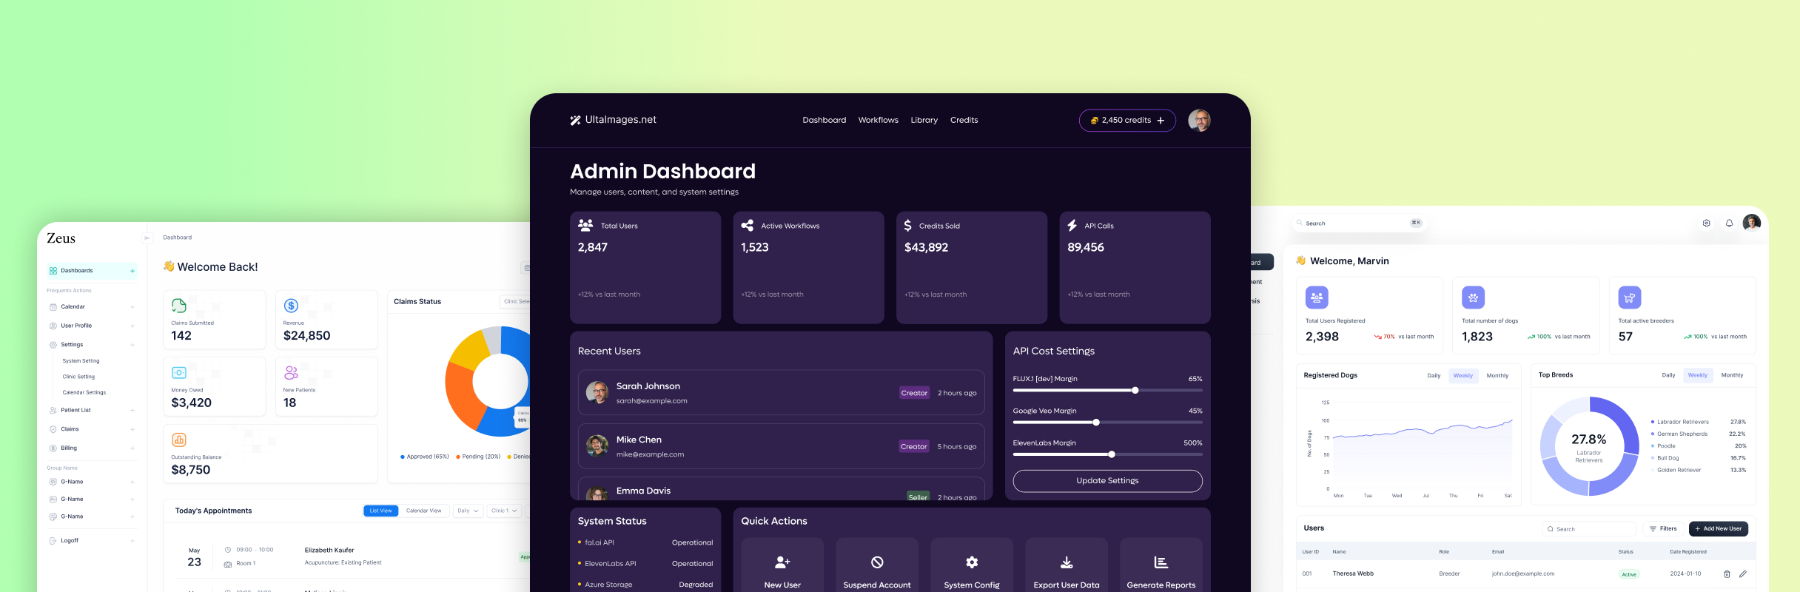Click the New User quick action icon
Image resolution: width=1800 pixels, height=592 pixels.
782,562
